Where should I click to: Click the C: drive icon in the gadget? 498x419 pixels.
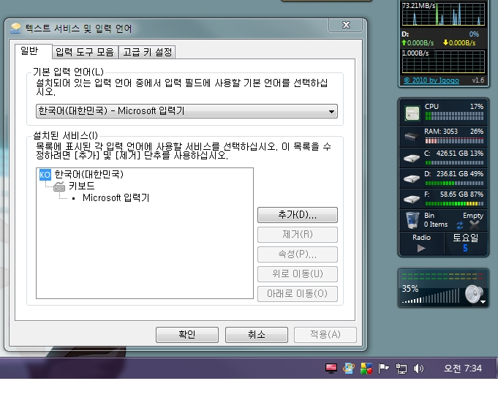[412, 158]
